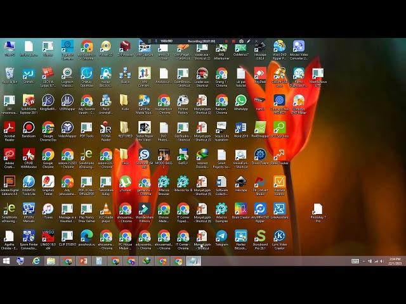This screenshot has height=304, width=406.
Task: Open the Logitech Webcam shortcut
Action: point(67,77)
